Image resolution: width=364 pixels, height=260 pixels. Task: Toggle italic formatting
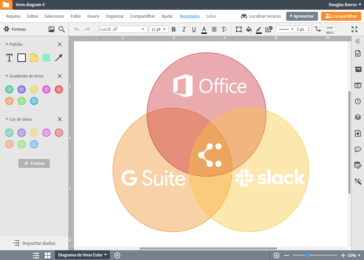[x=184, y=29]
